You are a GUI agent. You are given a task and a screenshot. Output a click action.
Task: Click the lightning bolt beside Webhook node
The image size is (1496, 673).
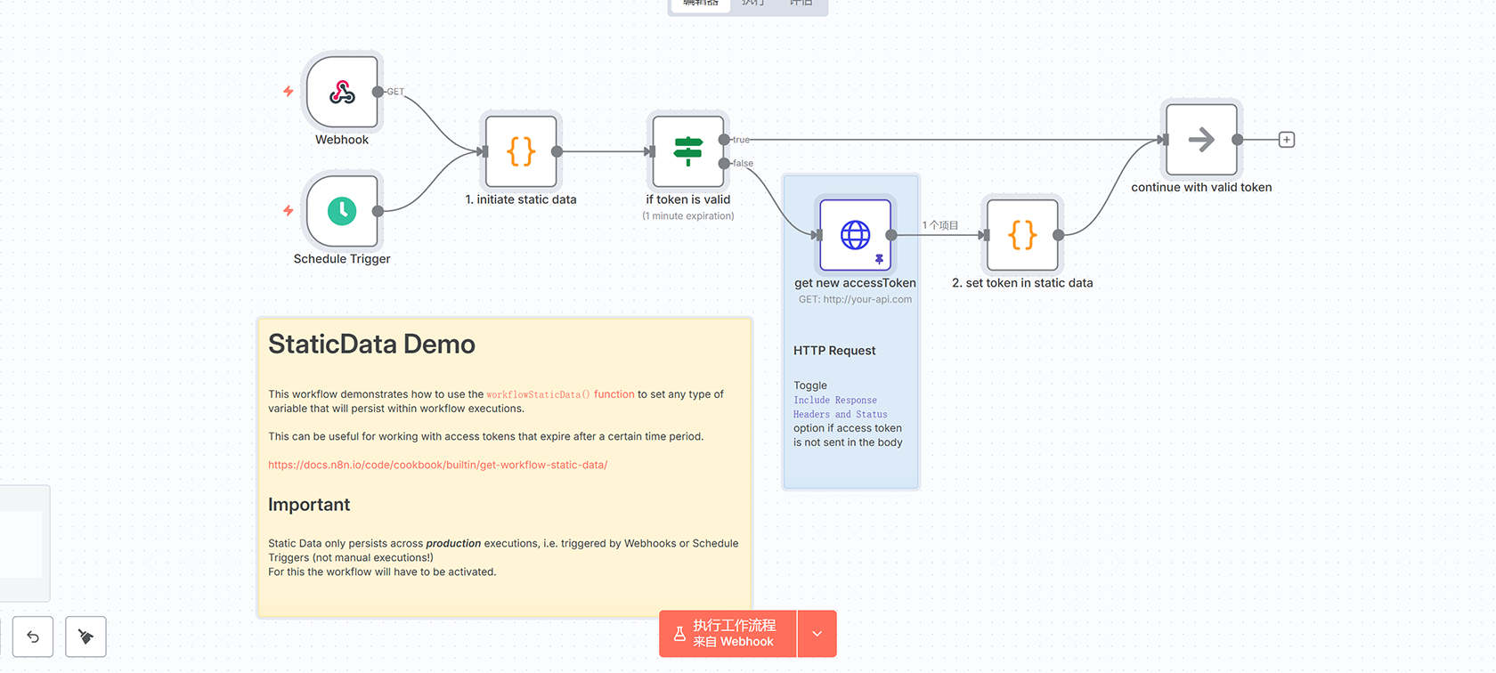click(x=289, y=92)
